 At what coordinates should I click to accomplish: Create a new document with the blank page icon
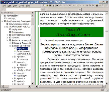(x=44, y=5)
